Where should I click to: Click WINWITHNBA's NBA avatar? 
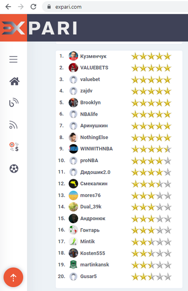73,149
